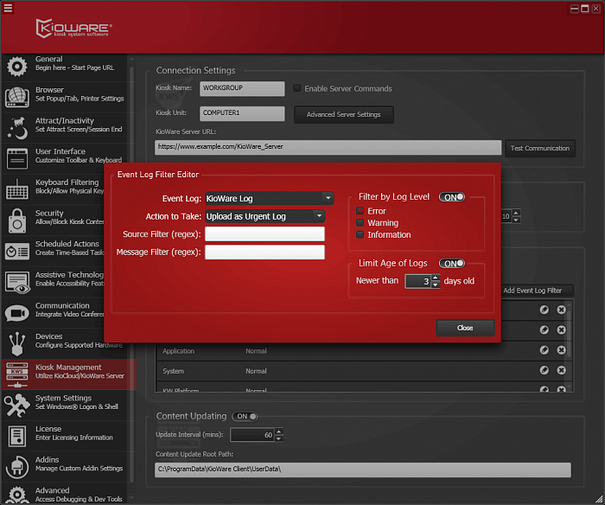Click the Kiosk Name field

coord(242,88)
